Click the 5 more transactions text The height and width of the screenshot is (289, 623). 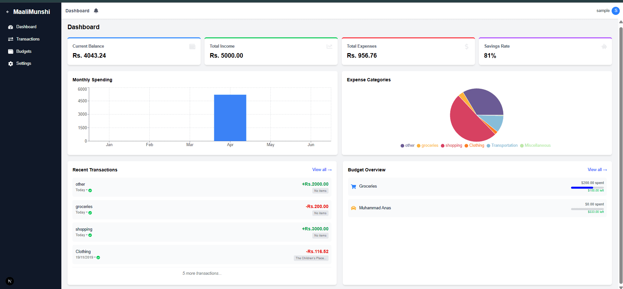point(202,273)
